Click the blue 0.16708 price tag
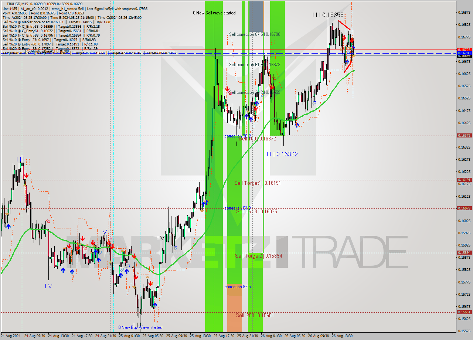 coord(464,53)
